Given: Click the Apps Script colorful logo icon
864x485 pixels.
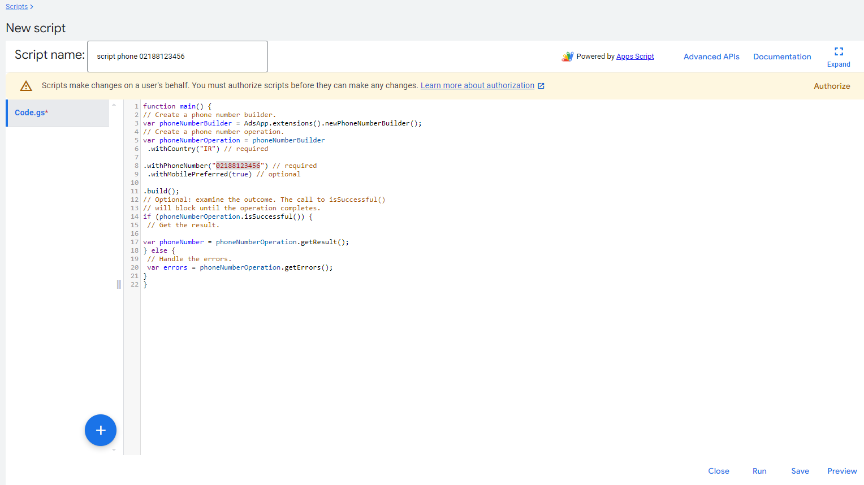Looking at the screenshot, I should pyautogui.click(x=568, y=57).
